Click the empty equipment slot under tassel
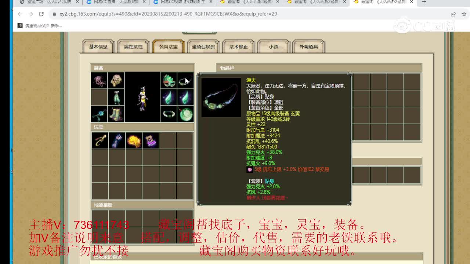 (99, 97)
